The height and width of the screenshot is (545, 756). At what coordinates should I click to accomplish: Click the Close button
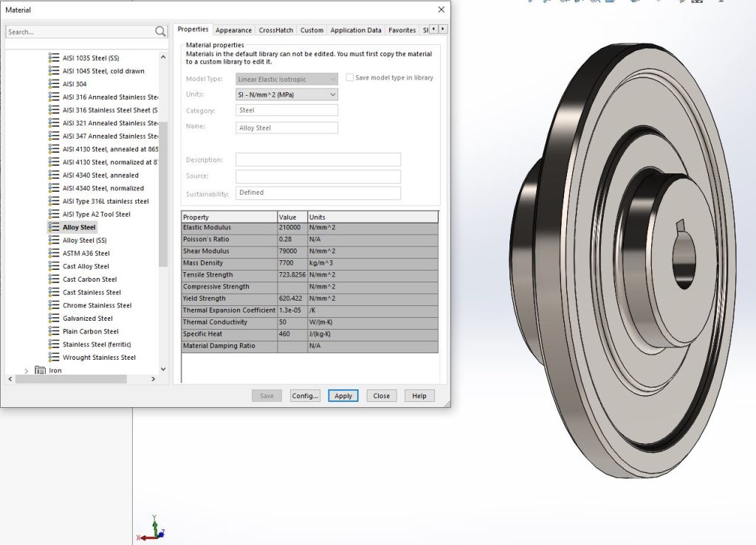tap(382, 396)
